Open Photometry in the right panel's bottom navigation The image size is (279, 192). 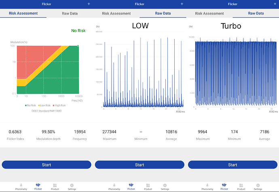pos(207,186)
